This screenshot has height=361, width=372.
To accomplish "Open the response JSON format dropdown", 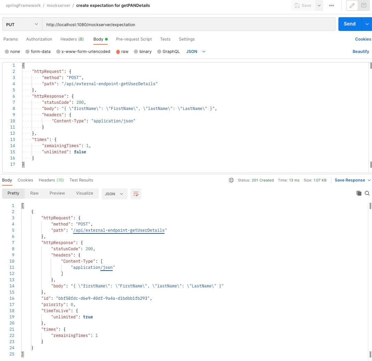I will click(114, 194).
